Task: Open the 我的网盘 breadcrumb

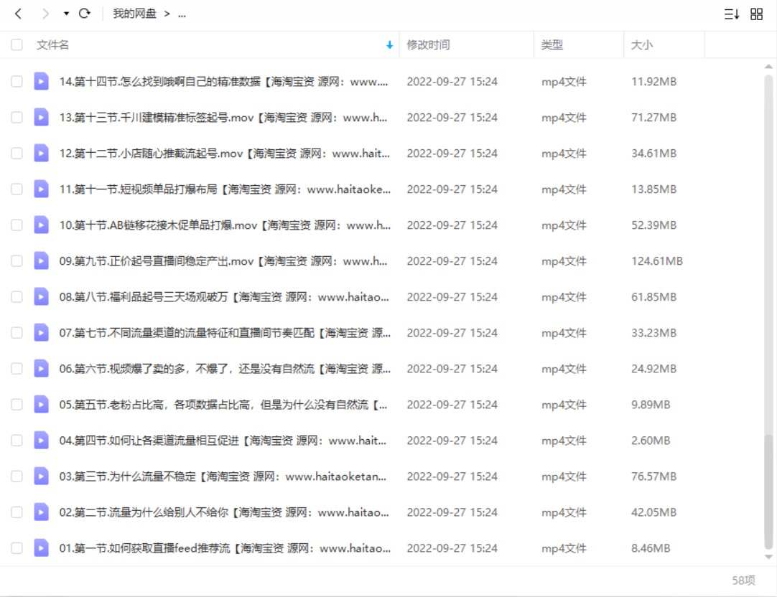Action: click(134, 14)
